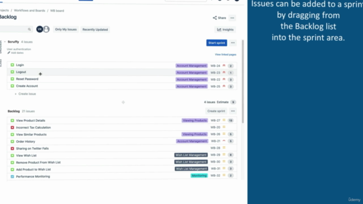Open WB board breadcrumb link

pos(57,11)
